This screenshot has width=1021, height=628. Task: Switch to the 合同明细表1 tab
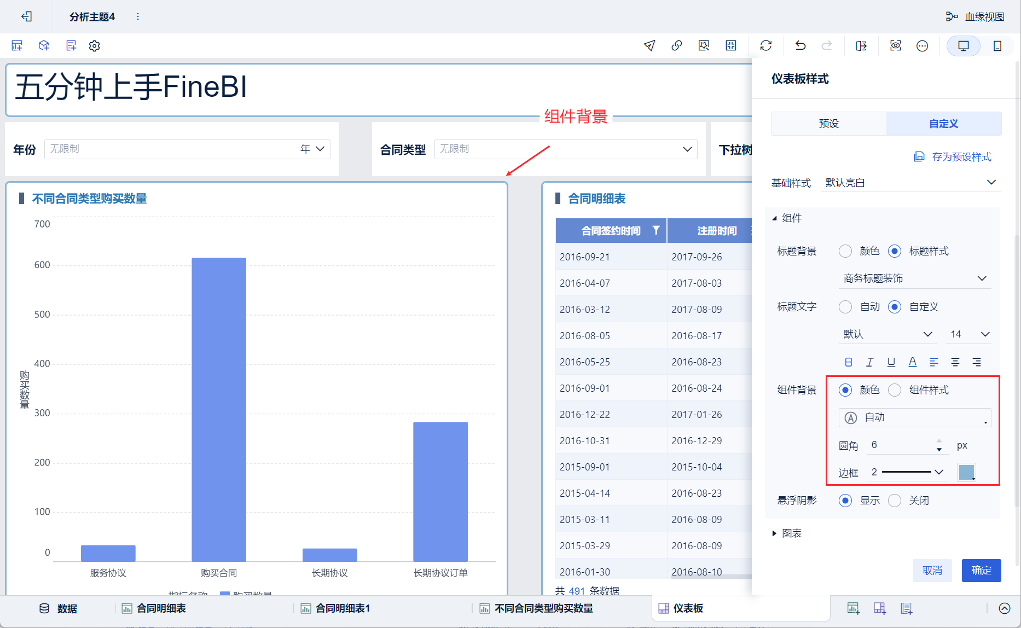[335, 608]
